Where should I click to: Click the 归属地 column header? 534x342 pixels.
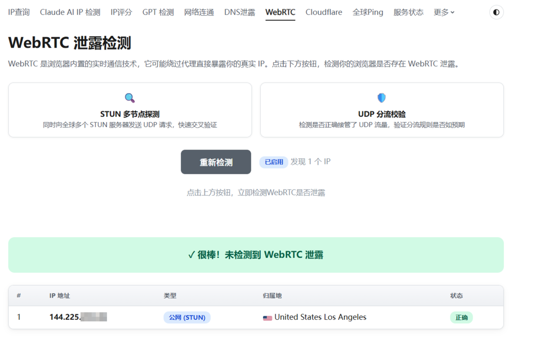[272, 296]
